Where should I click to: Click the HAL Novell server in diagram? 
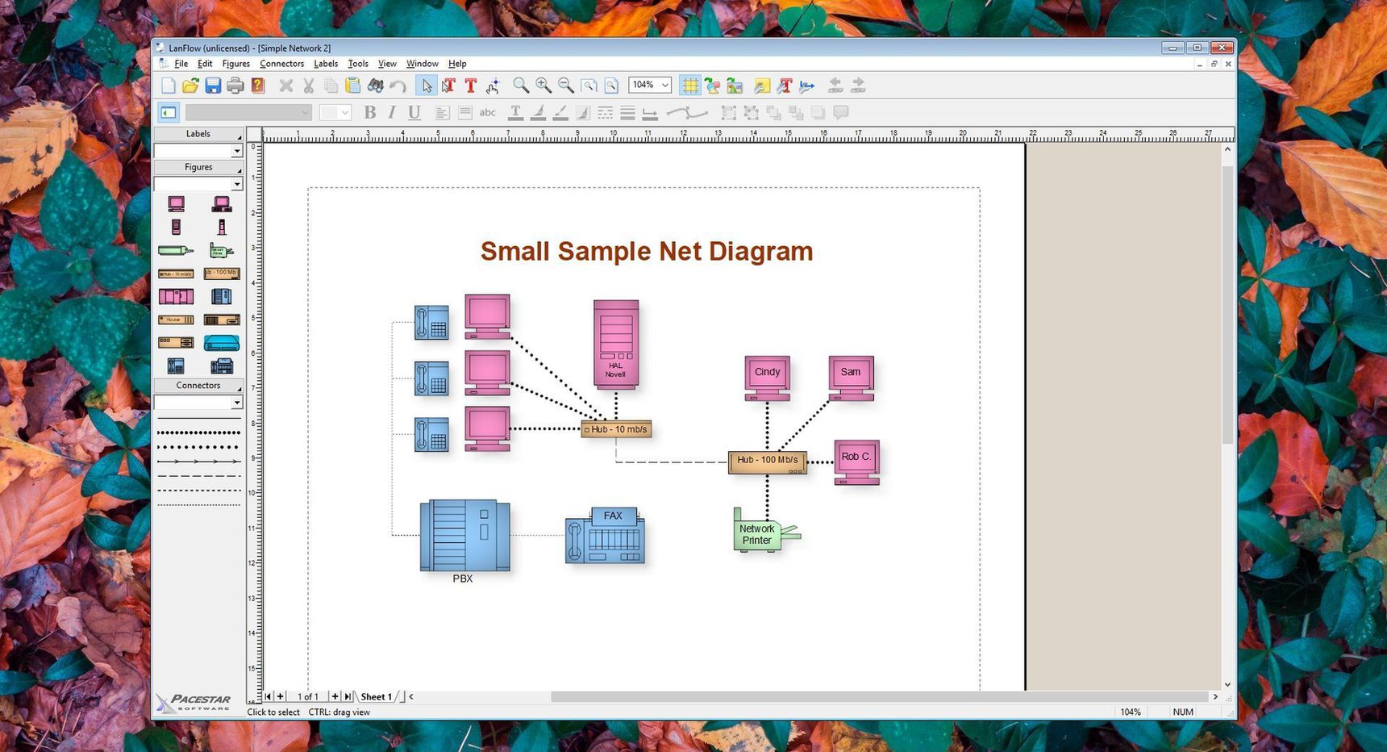coord(616,345)
